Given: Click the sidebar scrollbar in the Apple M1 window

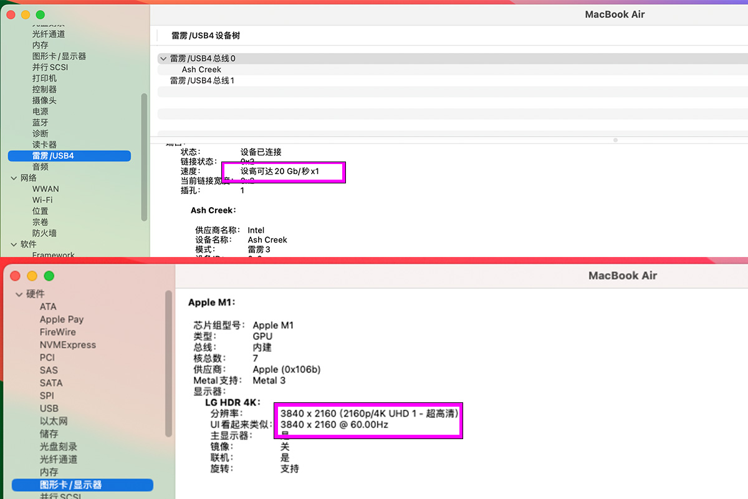Looking at the screenshot, I should coord(168,364).
